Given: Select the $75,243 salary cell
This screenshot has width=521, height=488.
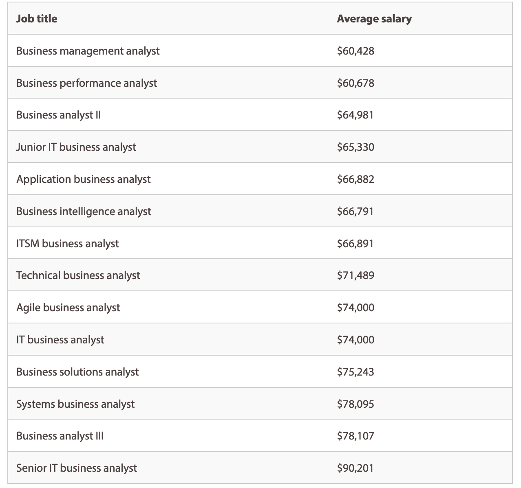Looking at the screenshot, I should [355, 371].
